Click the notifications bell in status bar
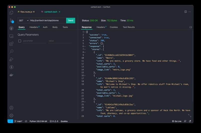 tap(190, 121)
